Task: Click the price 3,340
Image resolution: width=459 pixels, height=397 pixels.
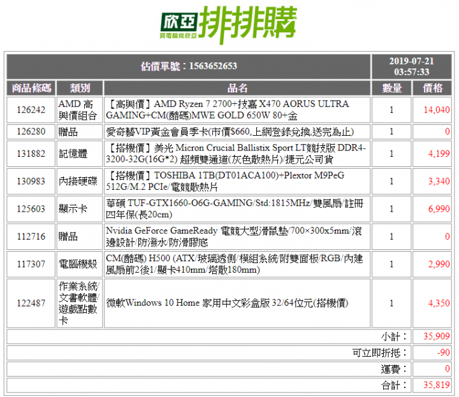Action: [439, 182]
